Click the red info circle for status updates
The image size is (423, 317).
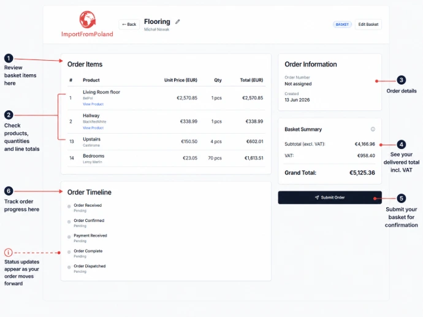click(9, 253)
